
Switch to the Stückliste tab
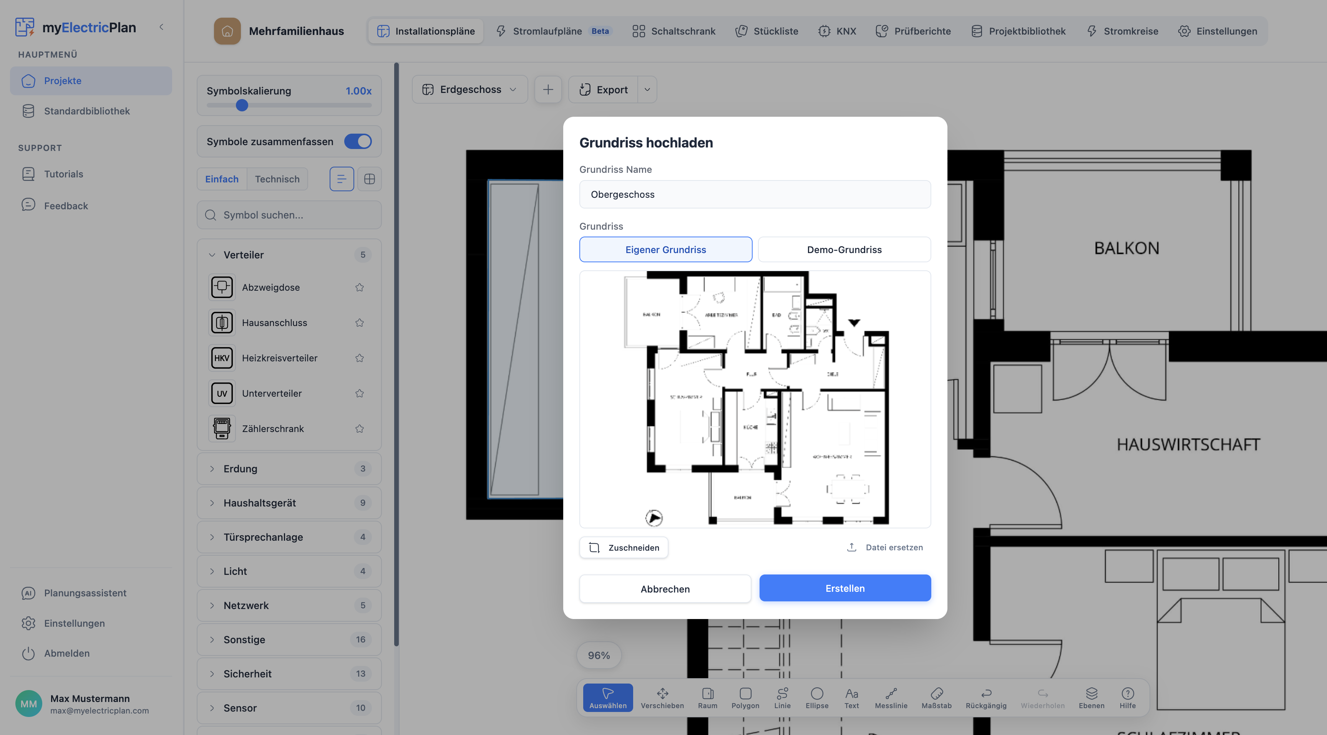tap(767, 31)
